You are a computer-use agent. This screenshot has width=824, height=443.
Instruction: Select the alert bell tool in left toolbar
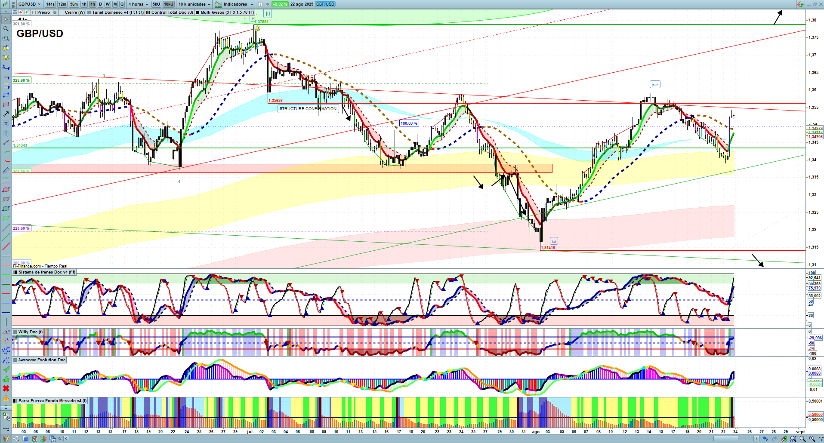point(6,57)
